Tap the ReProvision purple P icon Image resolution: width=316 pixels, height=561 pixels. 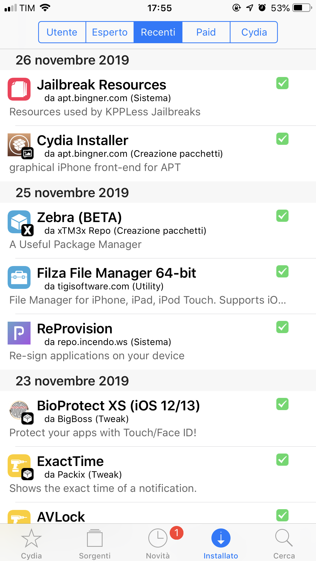pyautogui.click(x=19, y=333)
